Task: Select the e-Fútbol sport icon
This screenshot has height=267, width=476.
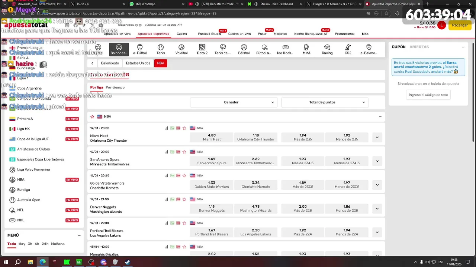Action: [x=140, y=49]
